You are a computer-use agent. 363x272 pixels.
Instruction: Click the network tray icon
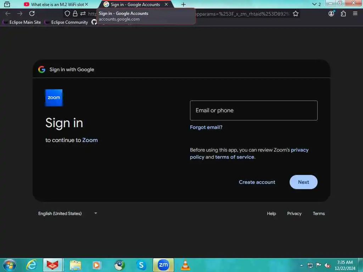tap(310, 265)
